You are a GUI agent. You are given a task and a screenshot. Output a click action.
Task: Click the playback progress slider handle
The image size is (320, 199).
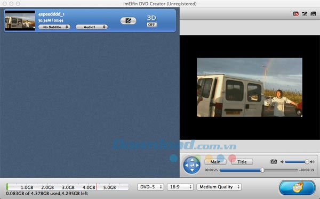point(262,170)
